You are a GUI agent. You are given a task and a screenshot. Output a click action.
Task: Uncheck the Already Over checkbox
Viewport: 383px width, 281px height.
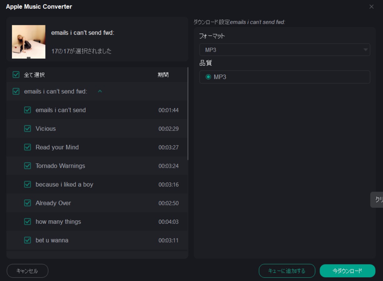click(x=27, y=203)
